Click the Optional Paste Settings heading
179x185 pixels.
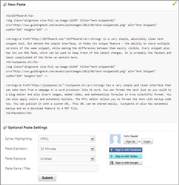[x=28, y=127]
